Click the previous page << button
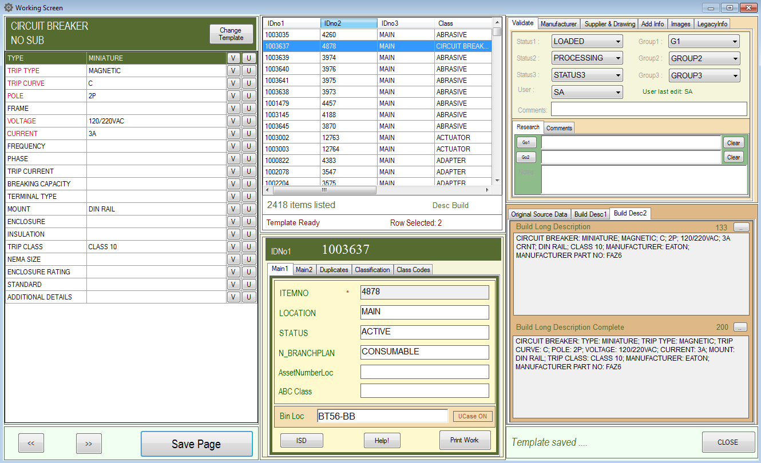761x463 pixels. coord(31,444)
